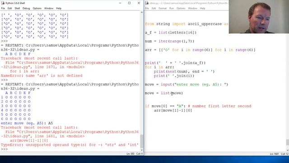The height and width of the screenshot is (163, 289).
Task: Click "print(' ' + ' '.join(a_f))" line
Action: 175,63
